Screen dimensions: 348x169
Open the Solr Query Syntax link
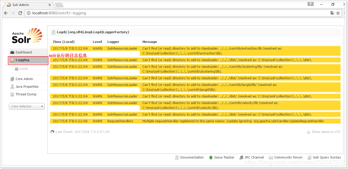click(327, 158)
